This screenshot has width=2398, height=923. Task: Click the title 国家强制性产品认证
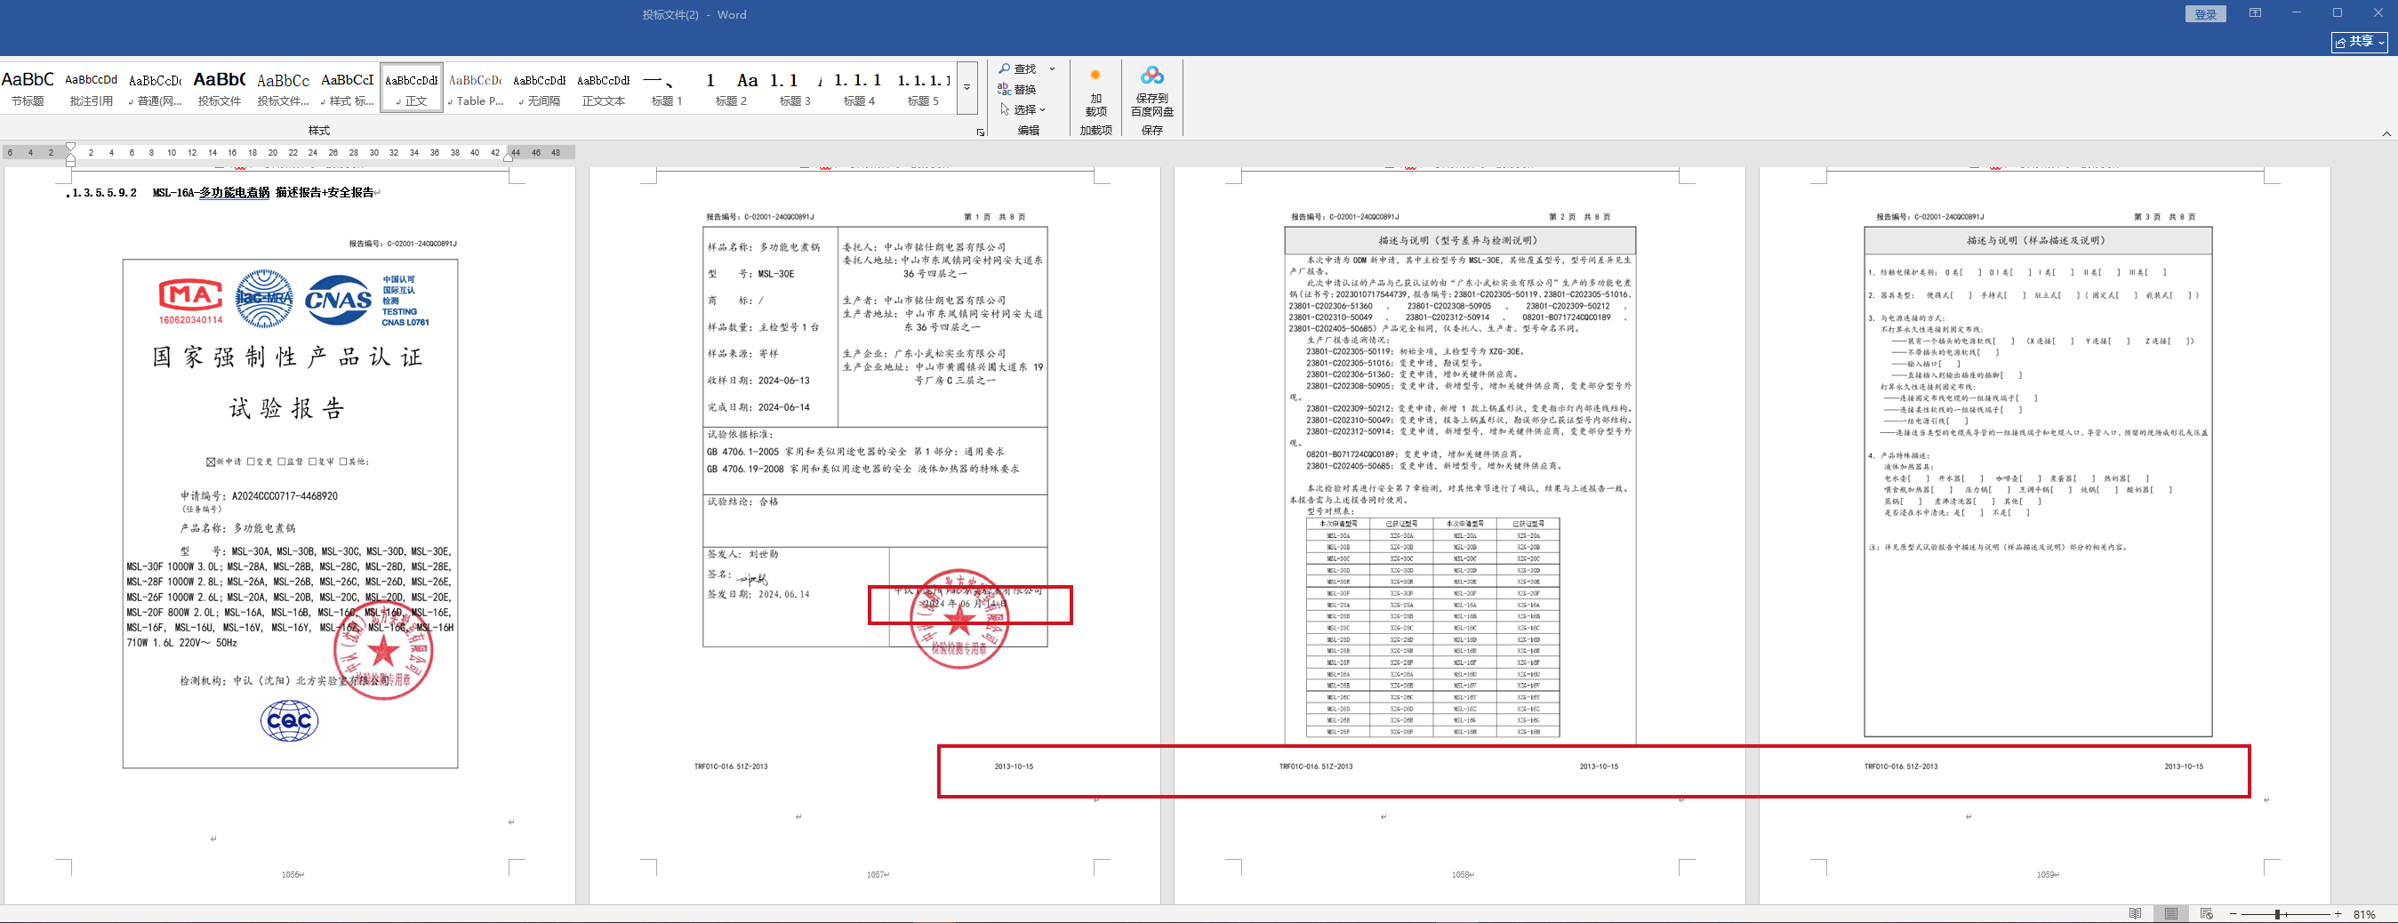(x=288, y=357)
